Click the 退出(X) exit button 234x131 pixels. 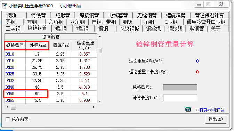(x=216, y=119)
